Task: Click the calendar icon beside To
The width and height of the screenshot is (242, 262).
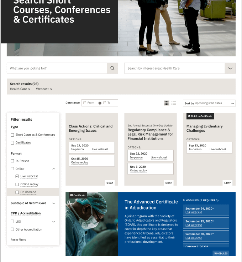Action: pos(105,103)
